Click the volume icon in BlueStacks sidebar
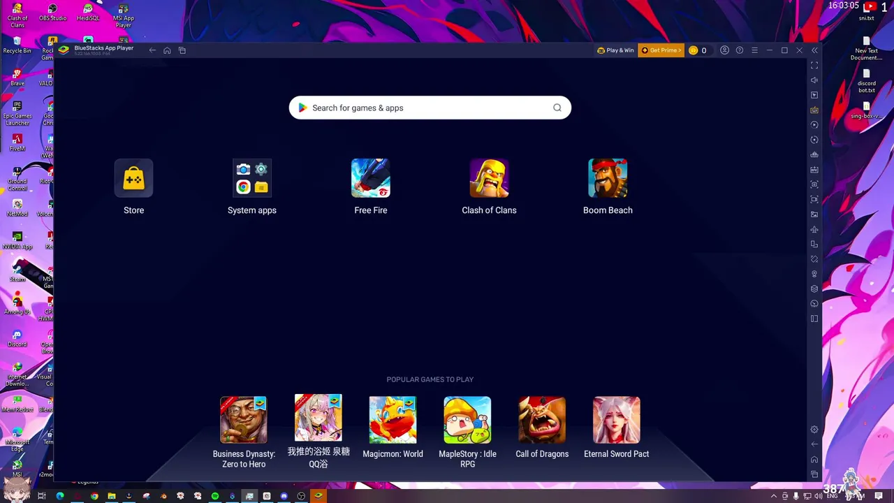 (814, 80)
